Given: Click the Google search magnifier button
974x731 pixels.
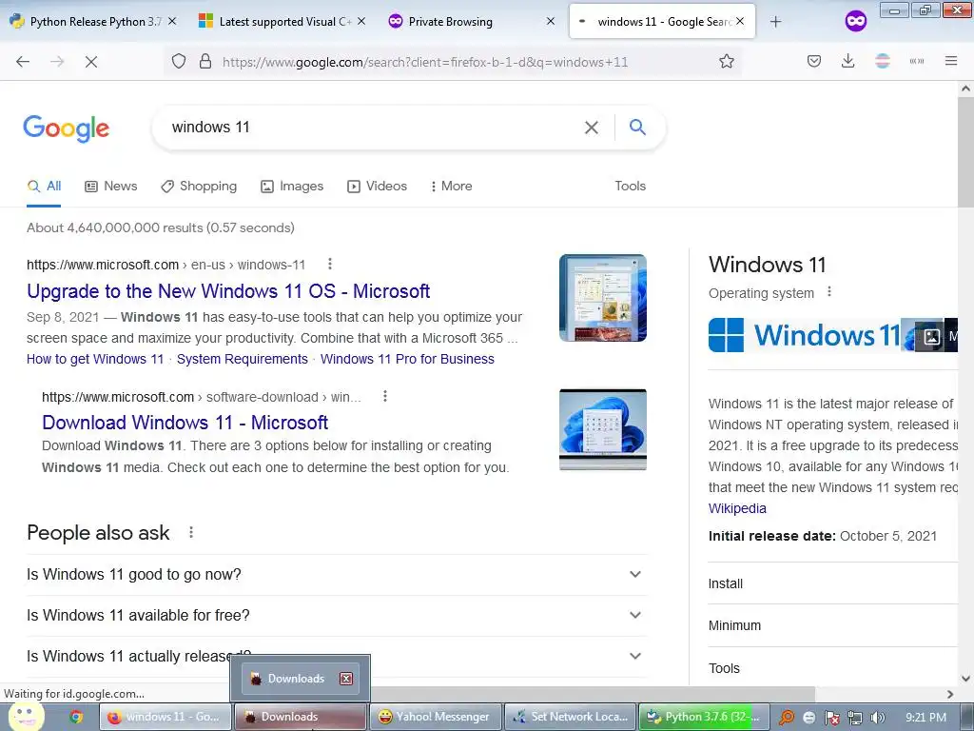Looking at the screenshot, I should [637, 128].
